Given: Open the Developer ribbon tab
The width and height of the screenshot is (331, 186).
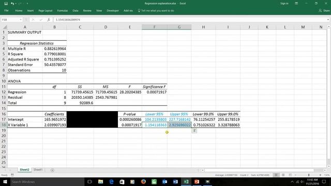Looking at the screenshot, I should pyautogui.click(x=113, y=10).
